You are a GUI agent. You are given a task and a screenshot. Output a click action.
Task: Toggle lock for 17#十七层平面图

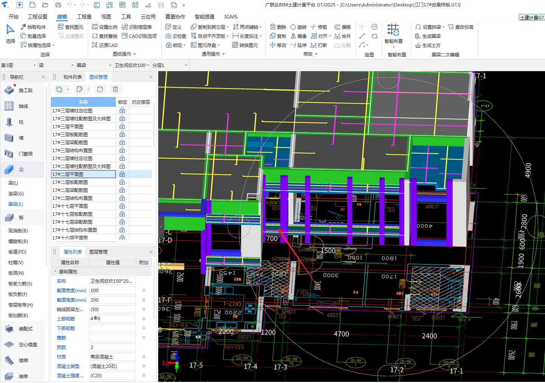point(122,206)
